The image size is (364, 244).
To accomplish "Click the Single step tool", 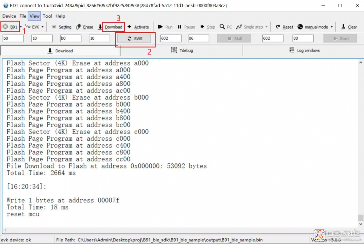I will tap(250, 27).
